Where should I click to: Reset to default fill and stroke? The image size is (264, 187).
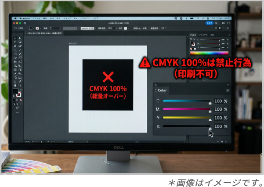pos(14,96)
